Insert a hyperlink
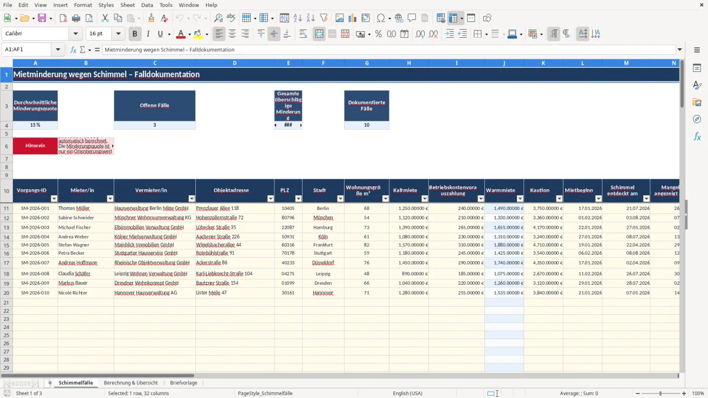The height and width of the screenshot is (398, 708). pos(399,18)
